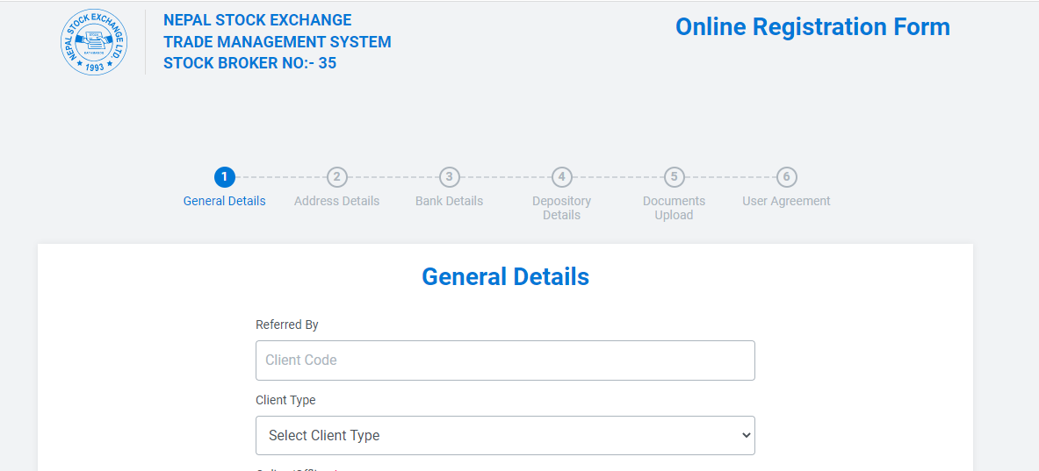Open the General Details step label
The image size is (1039, 471).
pyautogui.click(x=225, y=201)
